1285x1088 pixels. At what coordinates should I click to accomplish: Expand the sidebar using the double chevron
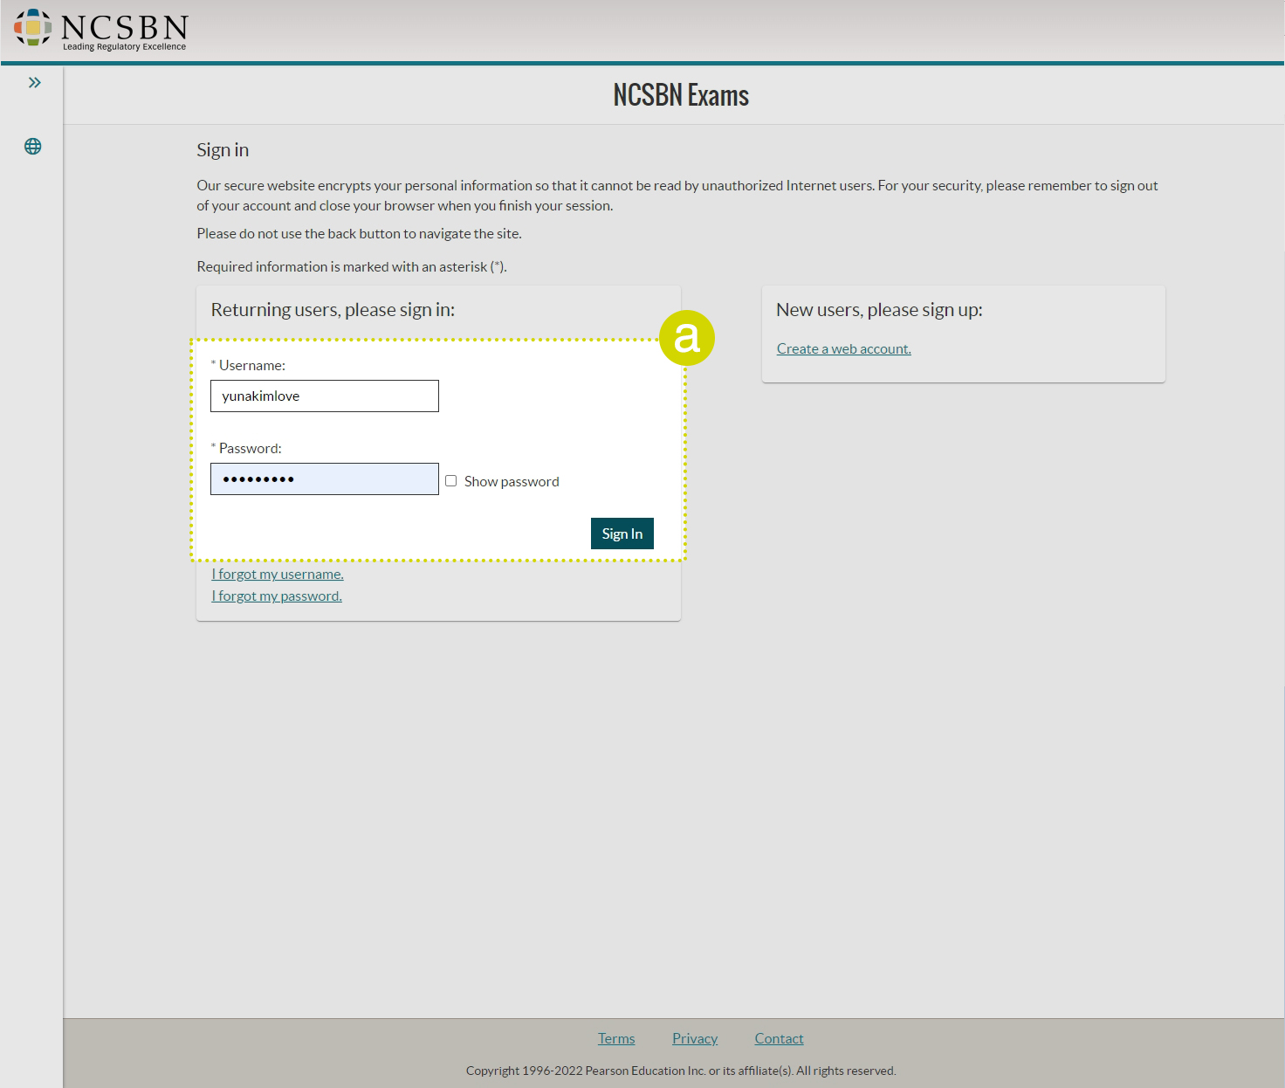[x=34, y=83]
